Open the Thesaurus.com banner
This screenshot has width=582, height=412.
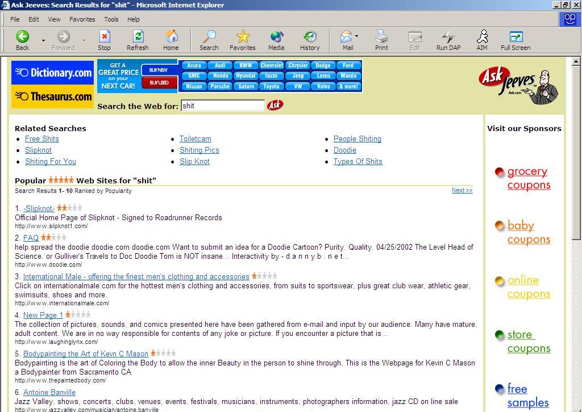pos(53,96)
